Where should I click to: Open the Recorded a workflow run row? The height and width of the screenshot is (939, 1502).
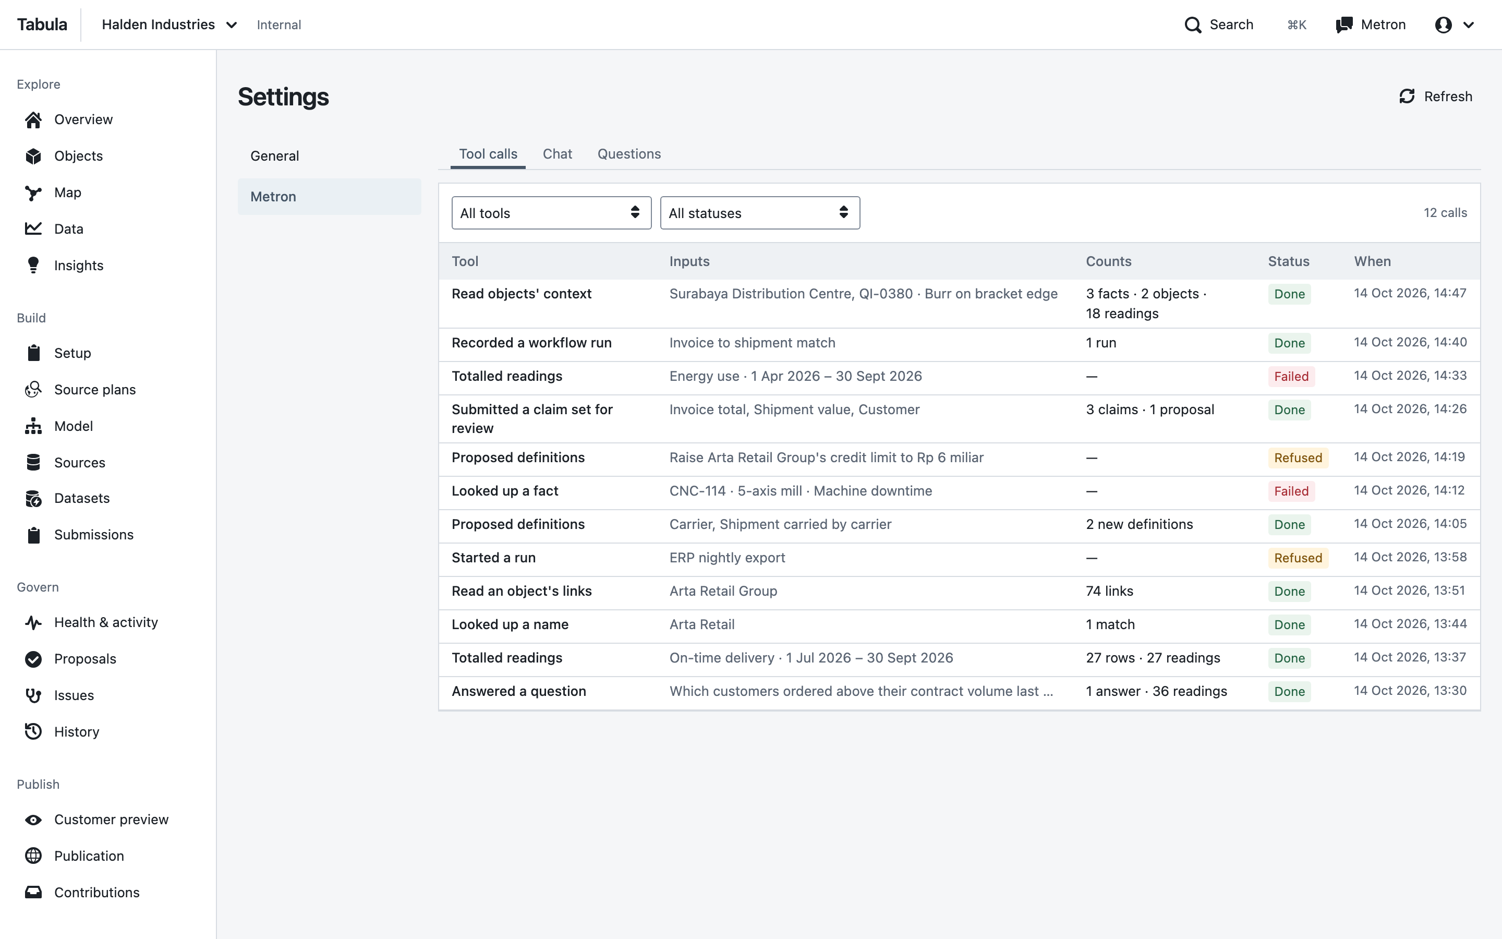959,345
